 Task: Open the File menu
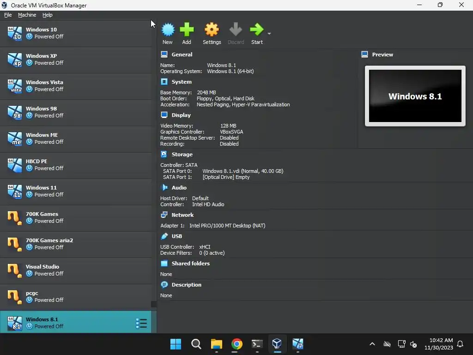8,15
